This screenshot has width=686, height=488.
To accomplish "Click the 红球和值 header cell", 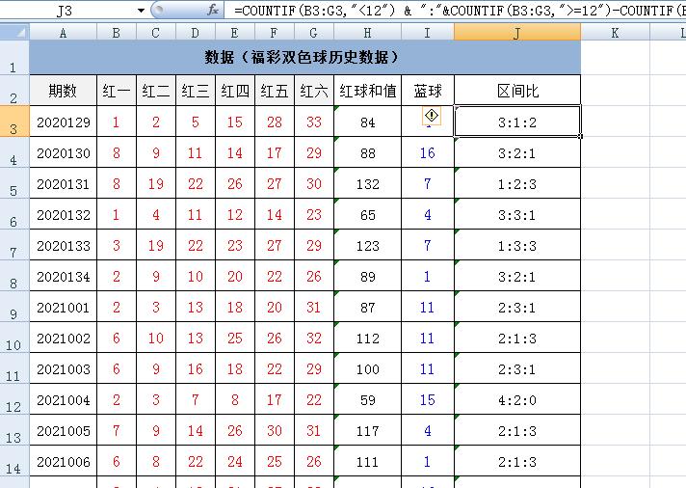I will coord(367,91).
